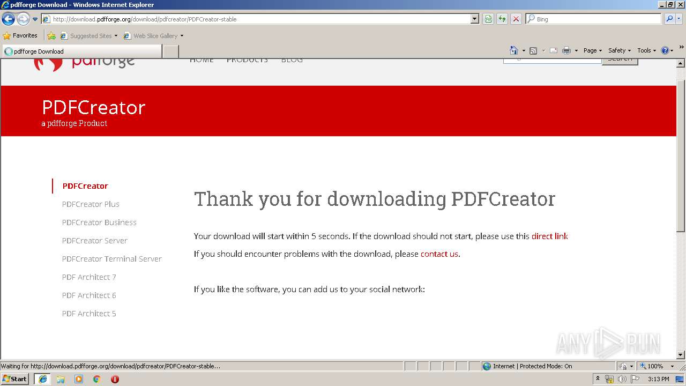Click the magnifier search button

[x=669, y=19]
